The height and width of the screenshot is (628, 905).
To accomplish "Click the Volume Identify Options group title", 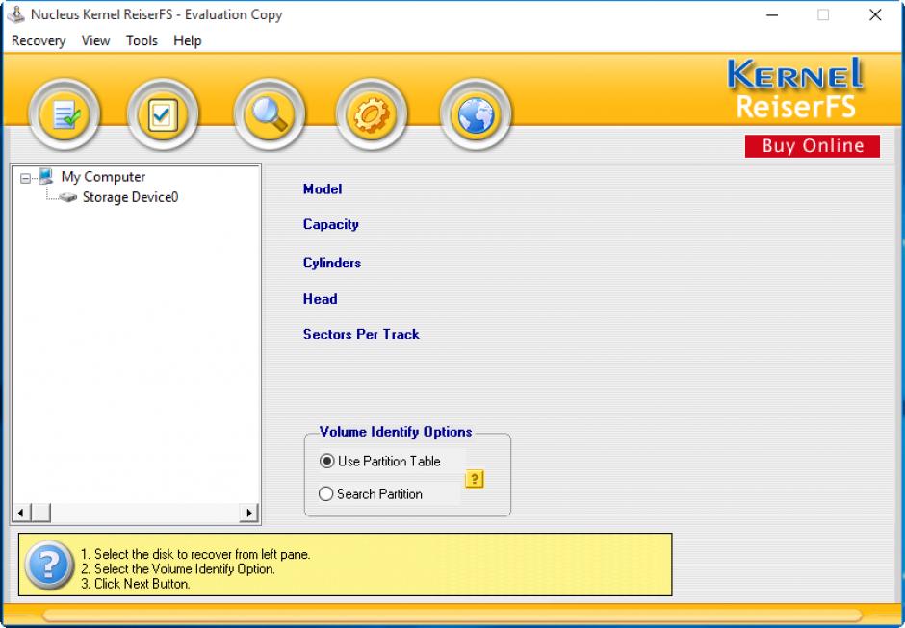I will (x=396, y=432).
